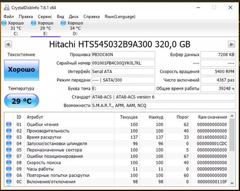This screenshot has width=240, height=191.
Task: Click raw value 000000009950
Action: (x=212, y=169)
